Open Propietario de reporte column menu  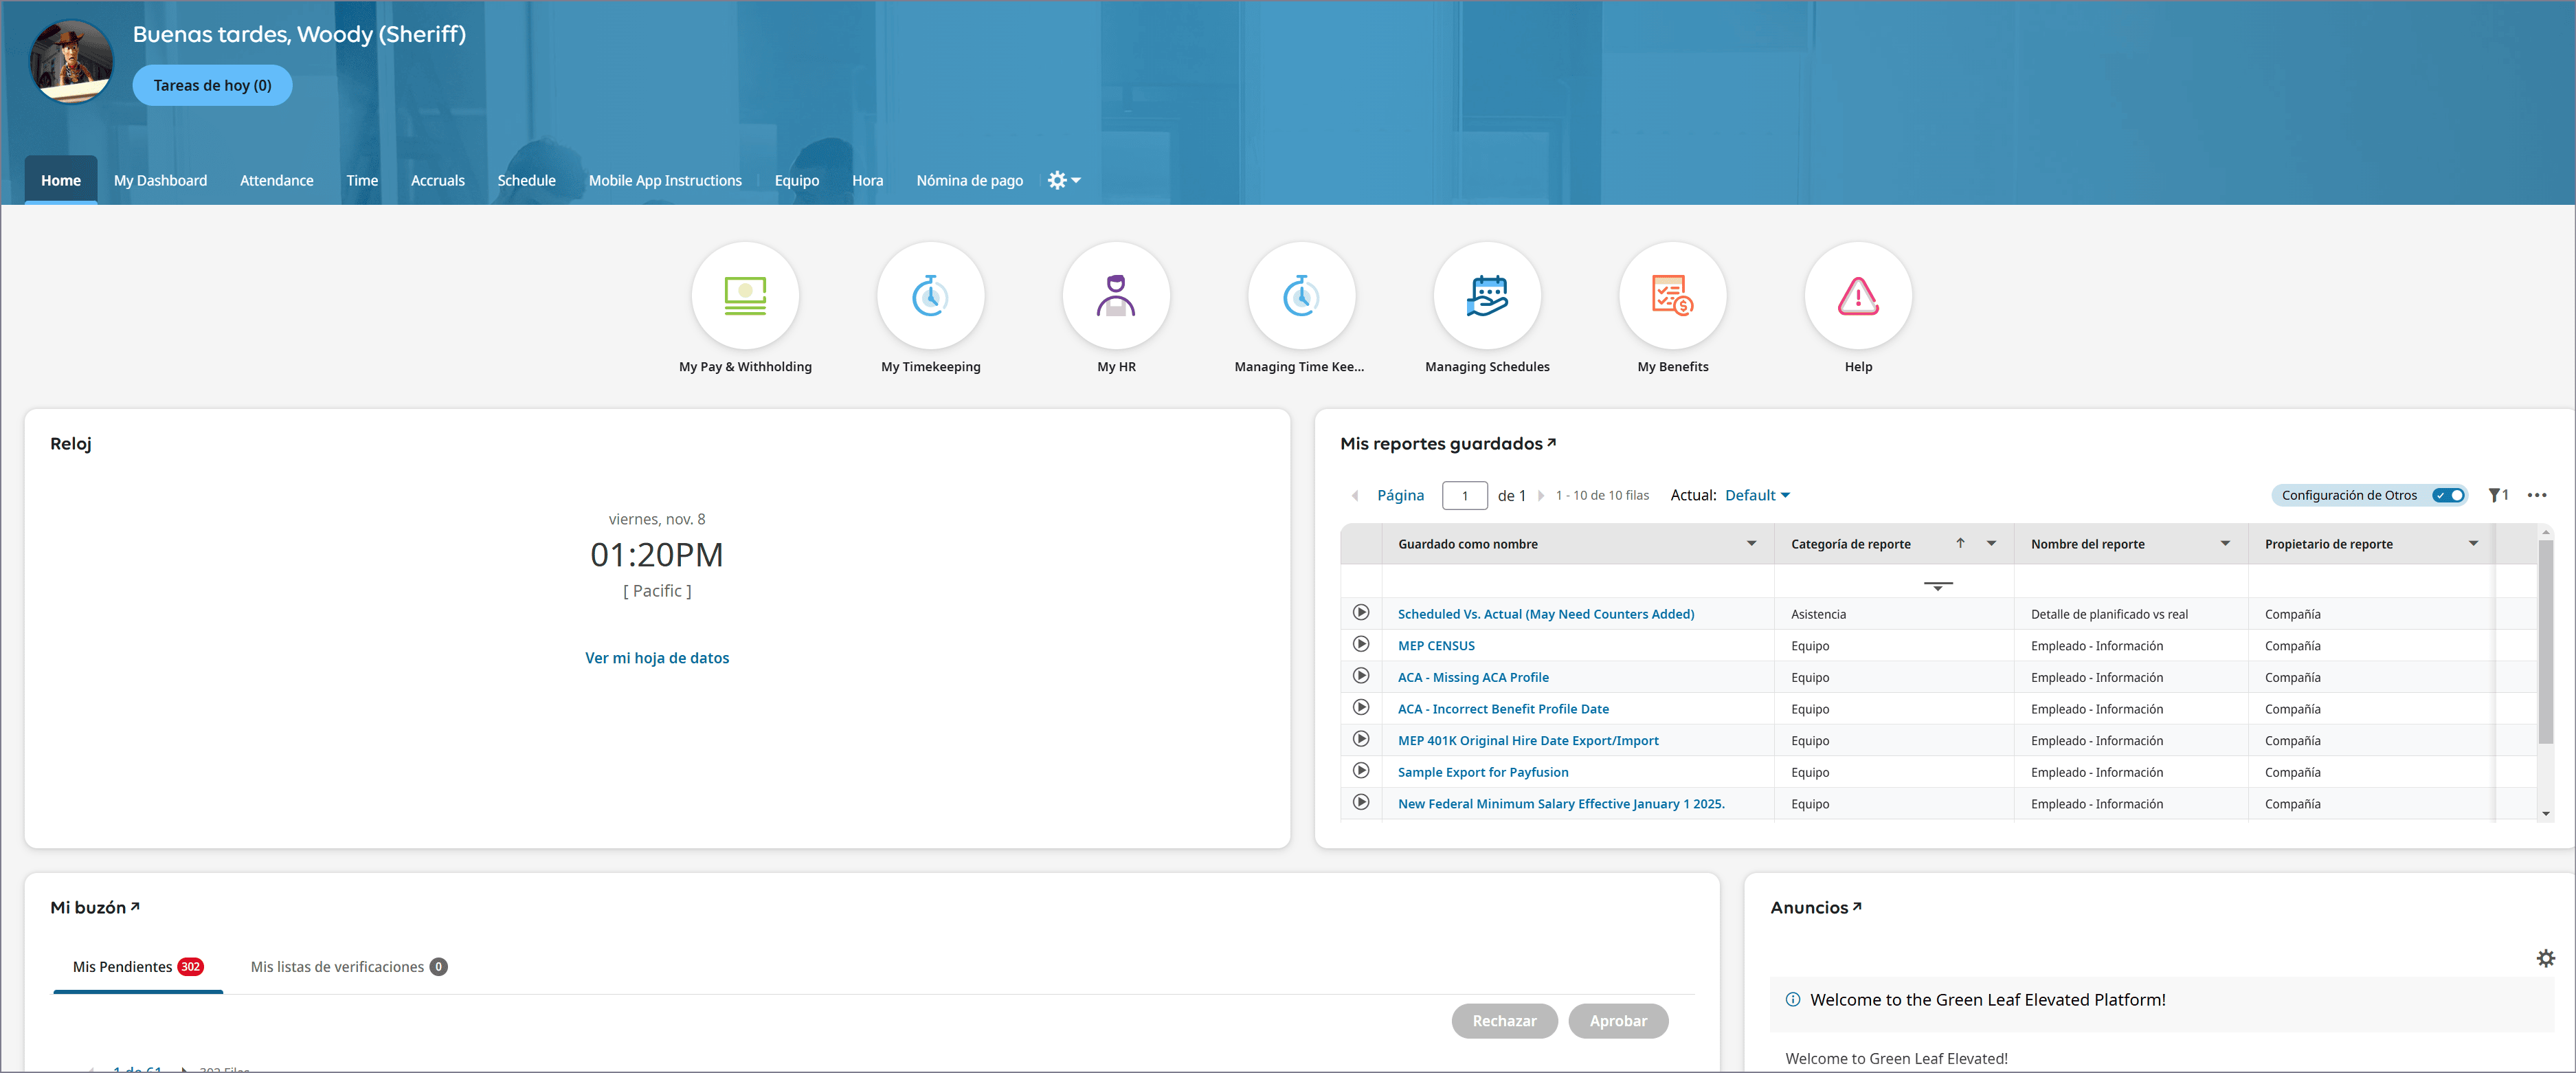click(x=2473, y=544)
